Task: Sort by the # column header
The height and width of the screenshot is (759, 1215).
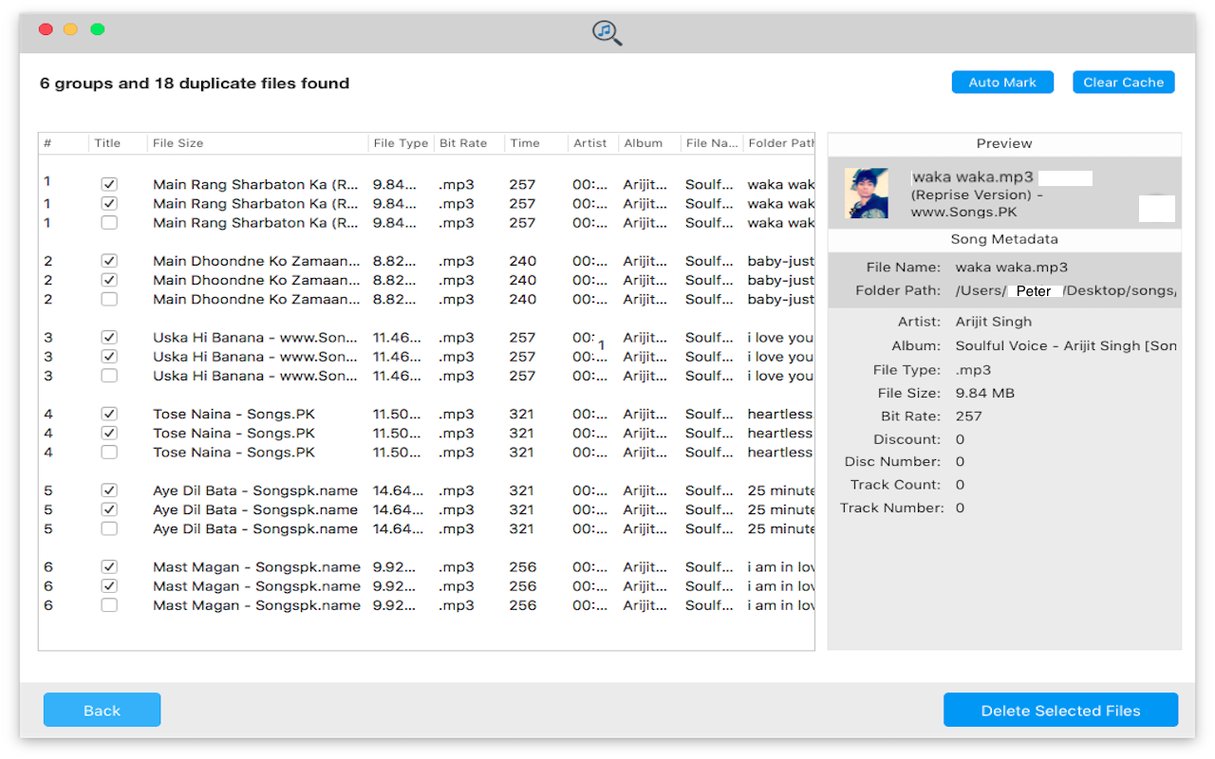Action: [x=63, y=143]
